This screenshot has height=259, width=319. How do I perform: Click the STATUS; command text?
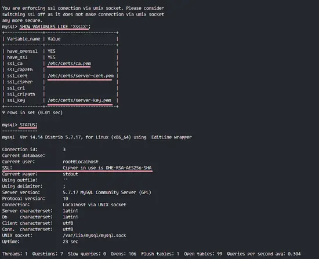pyautogui.click(x=28, y=125)
